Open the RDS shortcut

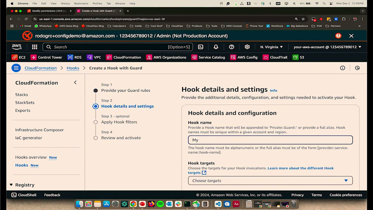point(75,57)
